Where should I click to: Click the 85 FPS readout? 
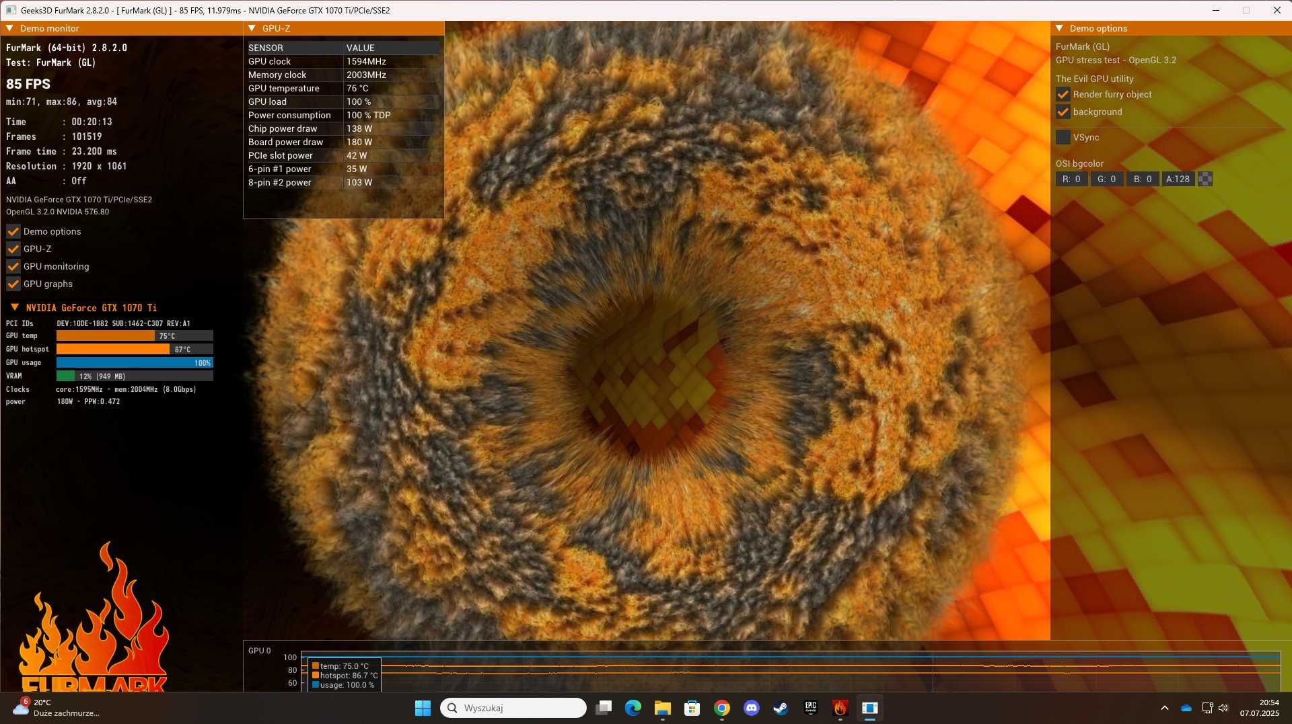point(28,84)
